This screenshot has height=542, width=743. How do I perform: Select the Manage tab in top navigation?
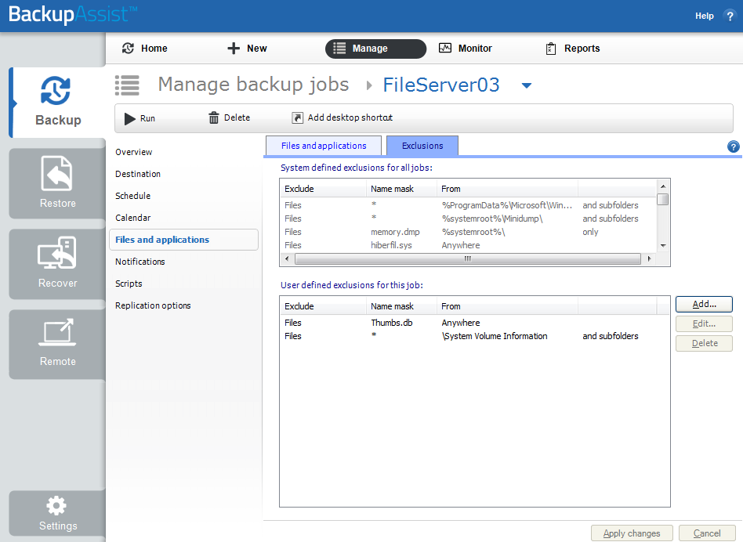point(375,49)
